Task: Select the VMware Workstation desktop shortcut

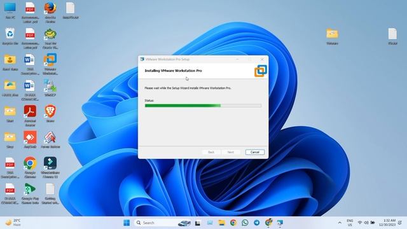Action: point(50,64)
